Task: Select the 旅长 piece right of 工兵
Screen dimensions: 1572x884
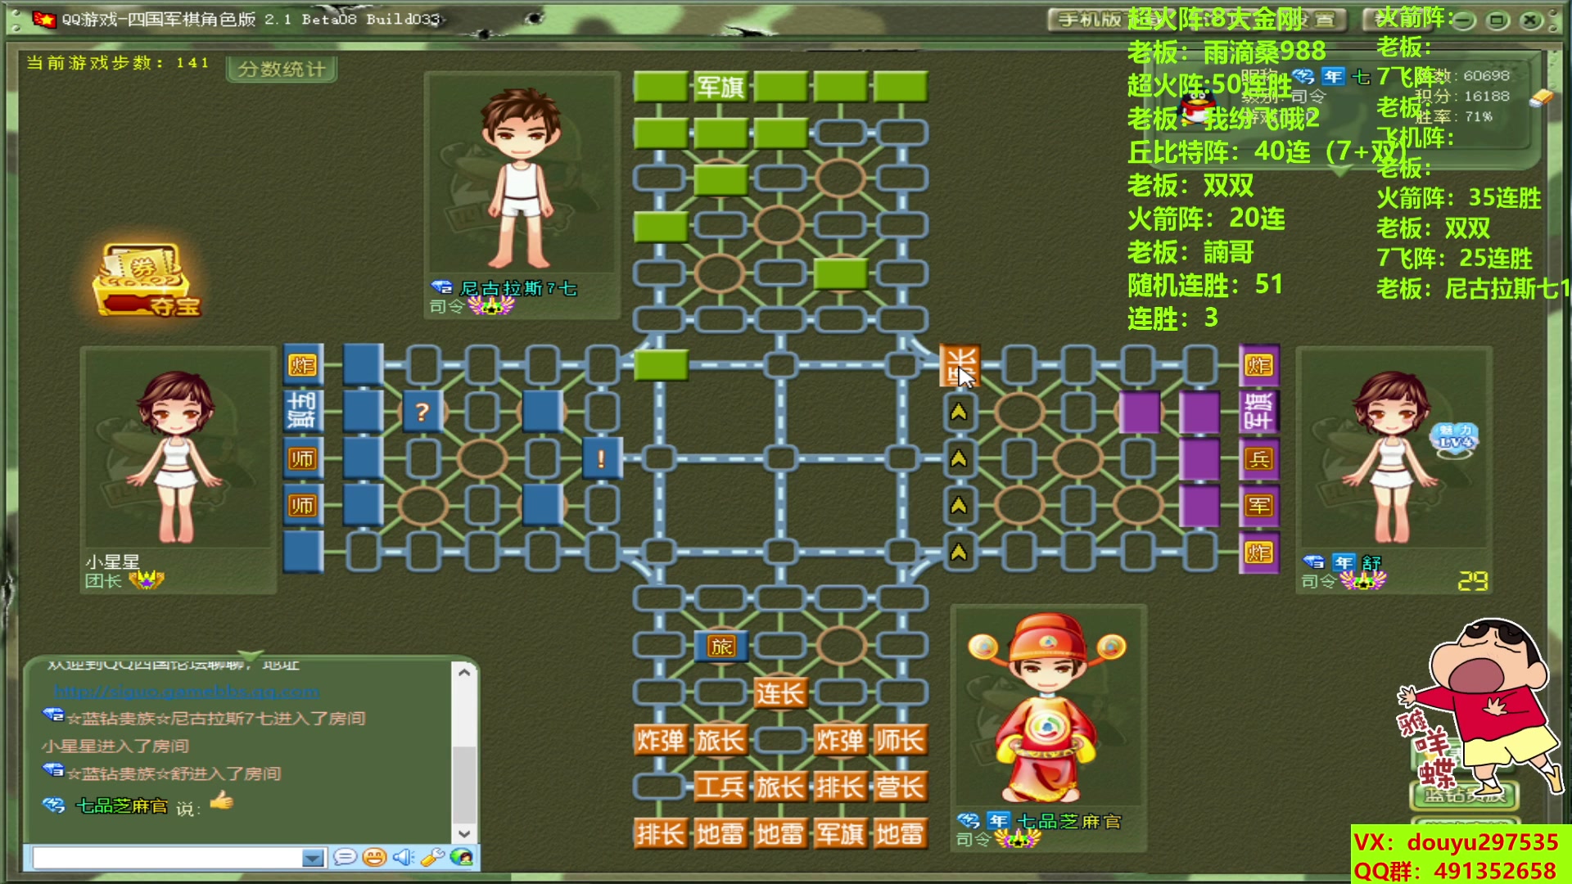Action: tap(780, 787)
